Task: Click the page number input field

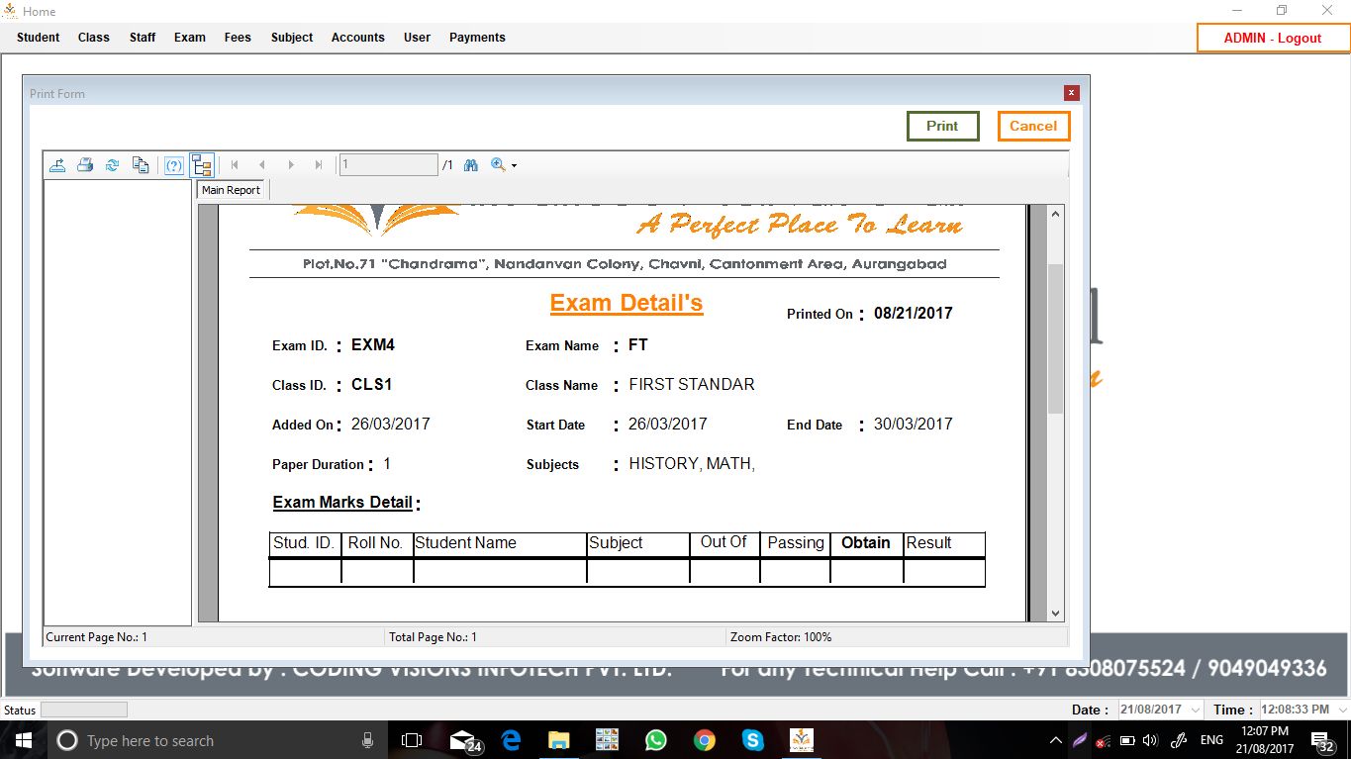Action: pyautogui.click(x=388, y=165)
